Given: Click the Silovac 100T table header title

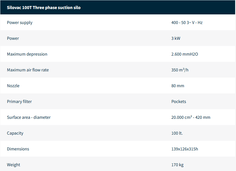Looking at the screenshot, I should 44,8.
